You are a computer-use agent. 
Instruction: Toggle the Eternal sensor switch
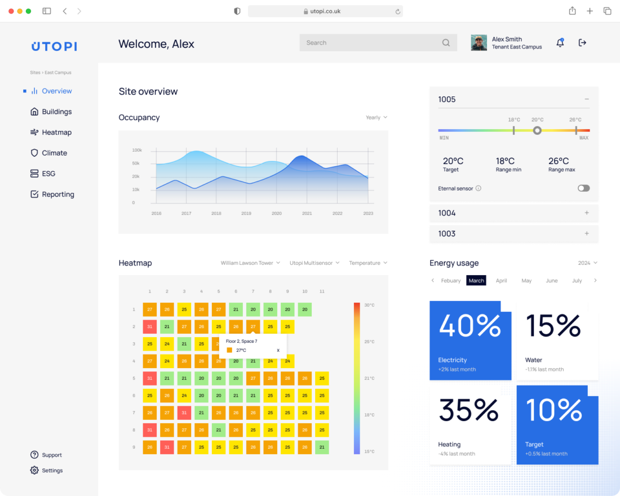pos(583,188)
